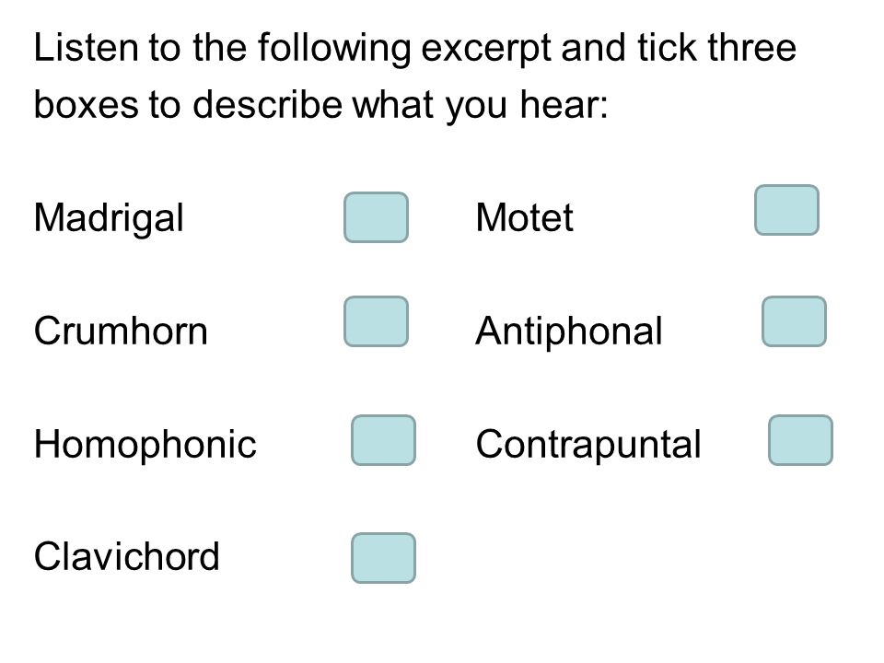Select the Homophonic checkbox

(383, 440)
